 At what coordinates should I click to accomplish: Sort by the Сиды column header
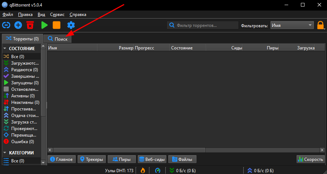click(224, 48)
